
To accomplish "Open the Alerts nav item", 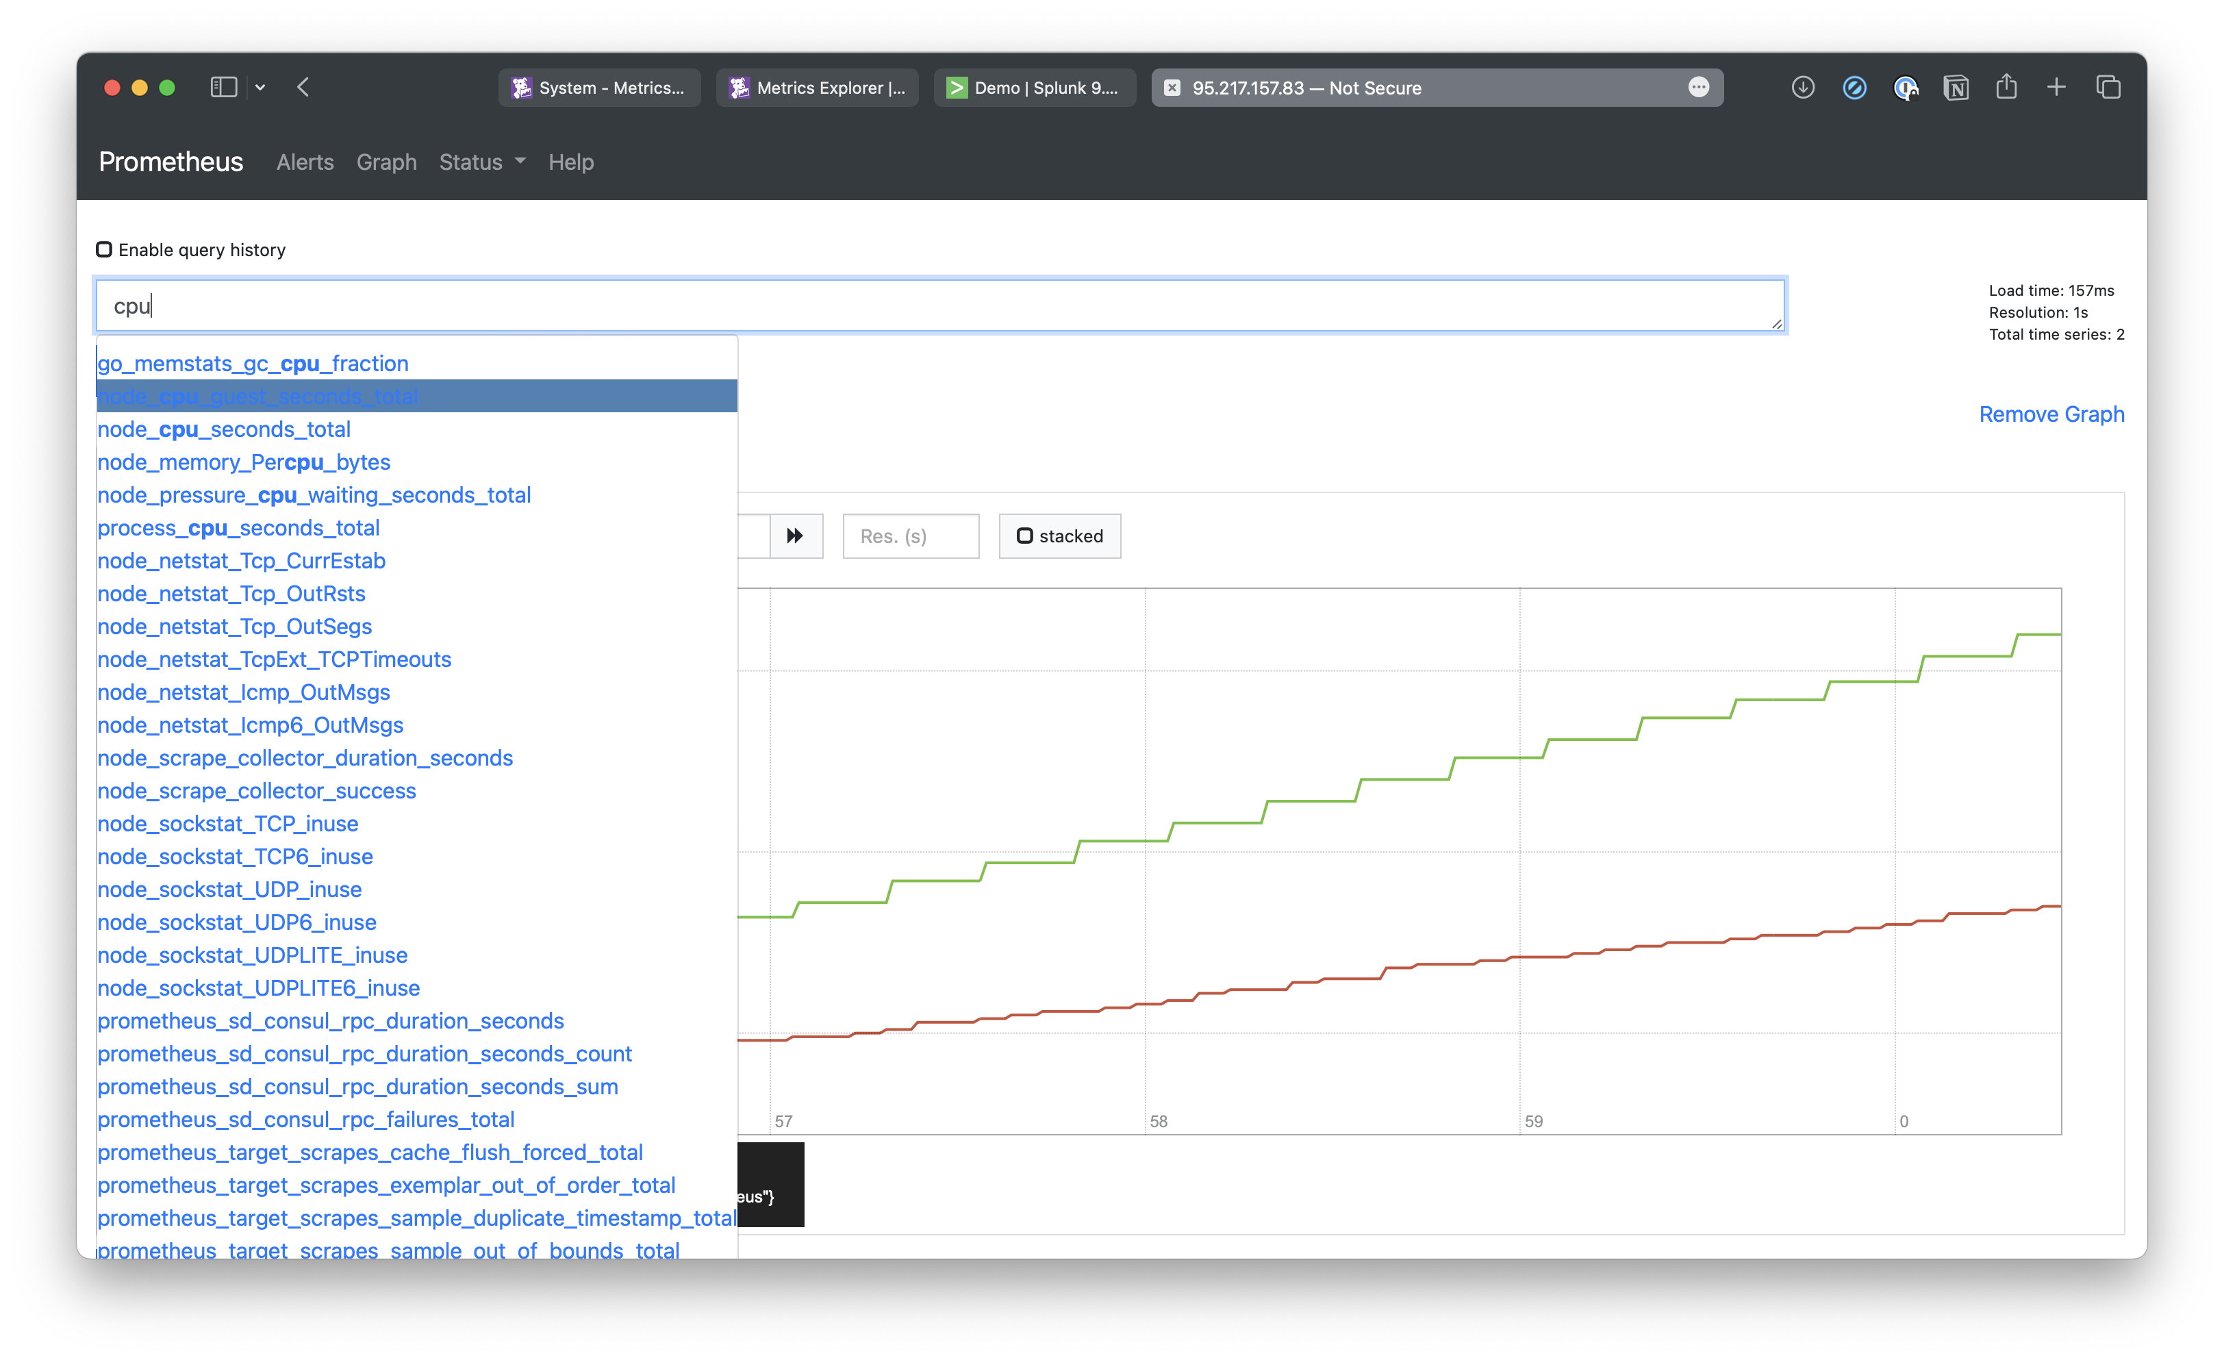I will point(305,162).
